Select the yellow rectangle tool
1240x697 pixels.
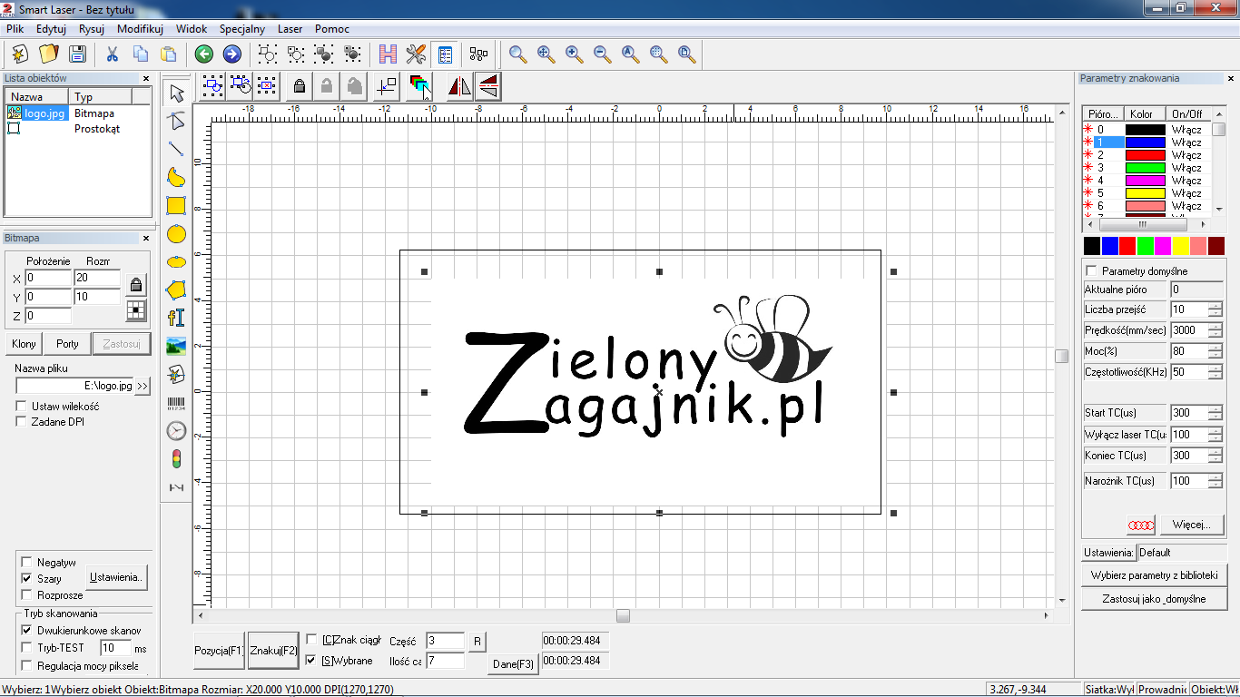[176, 205]
